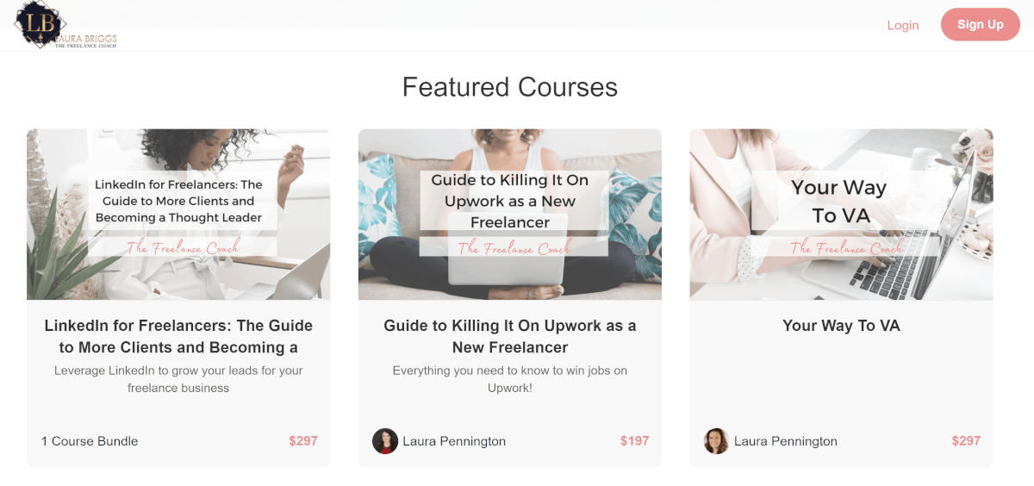Click the Sign Up button

(981, 24)
